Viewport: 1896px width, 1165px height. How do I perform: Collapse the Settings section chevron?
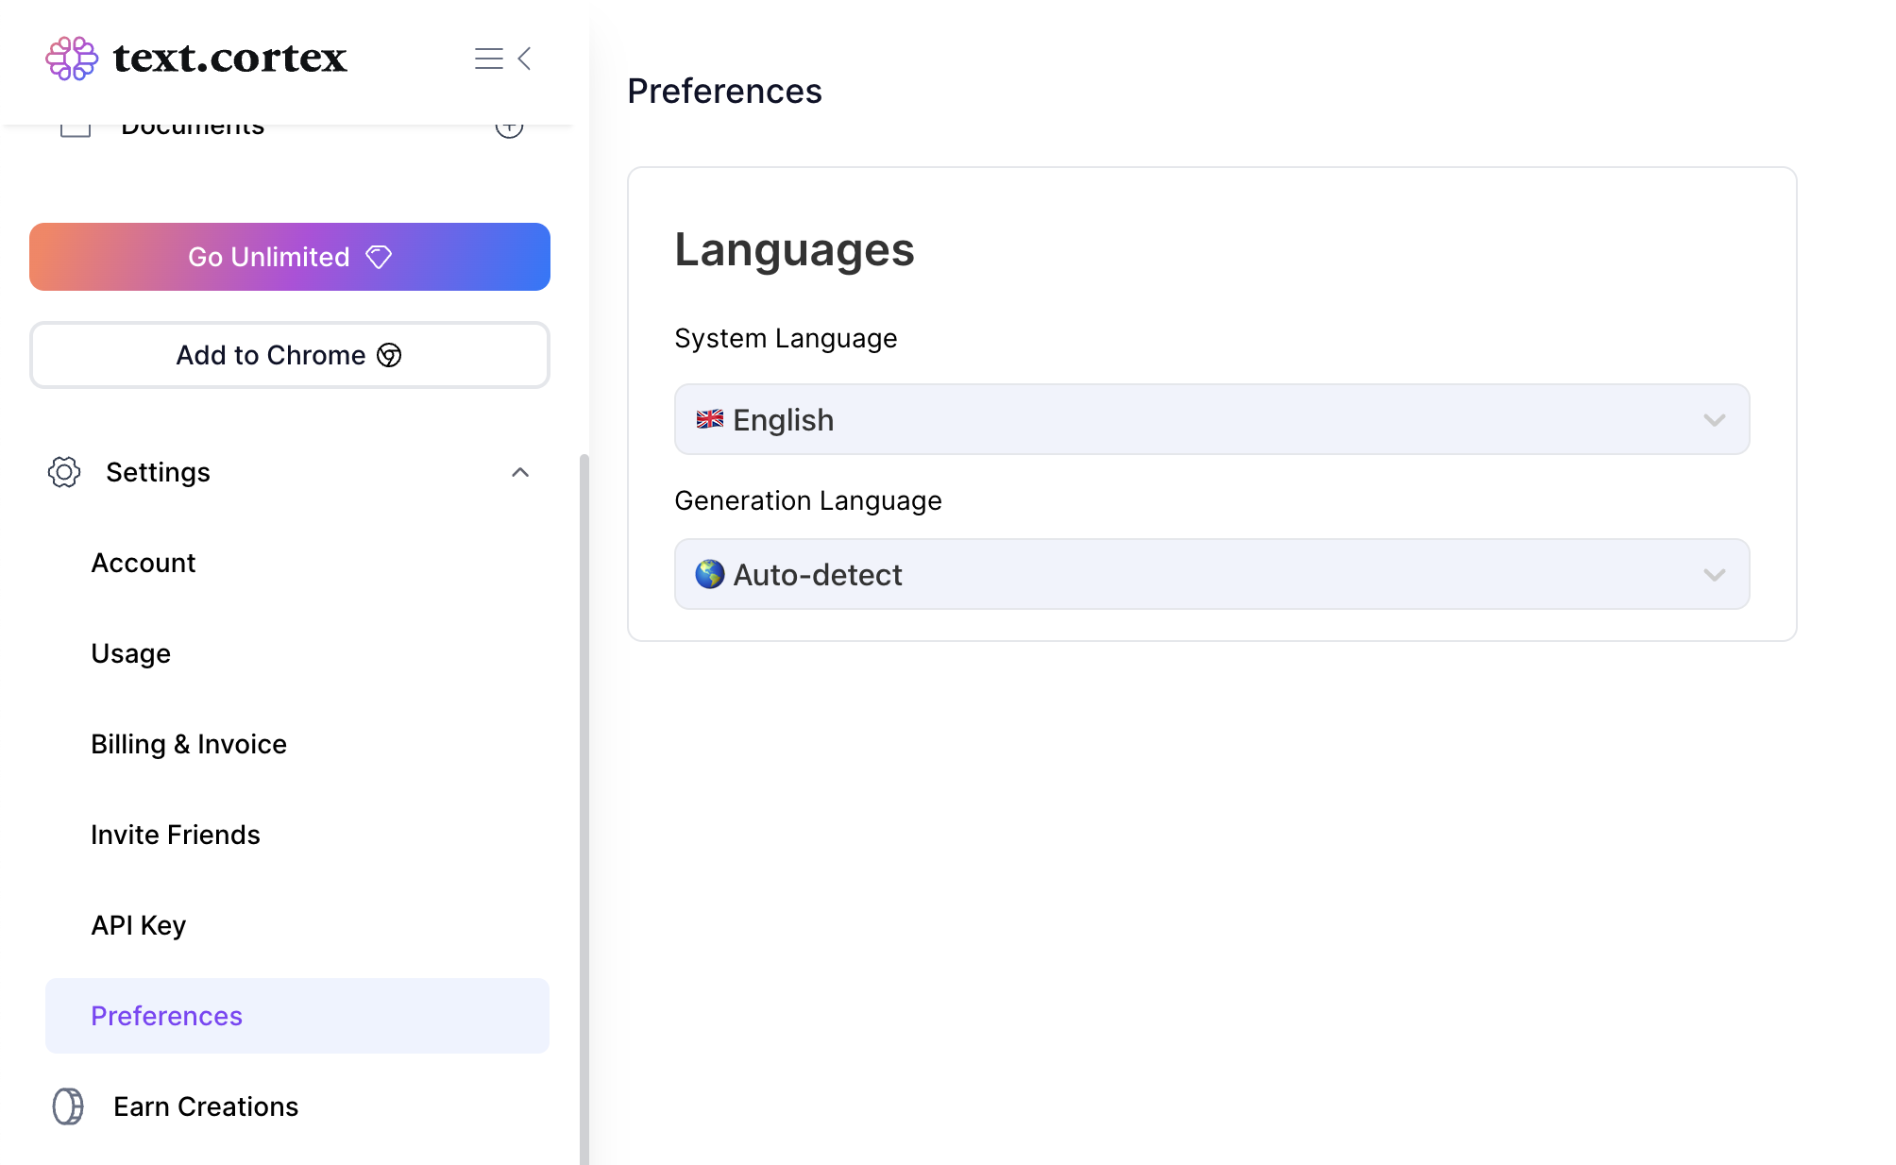[x=520, y=472]
